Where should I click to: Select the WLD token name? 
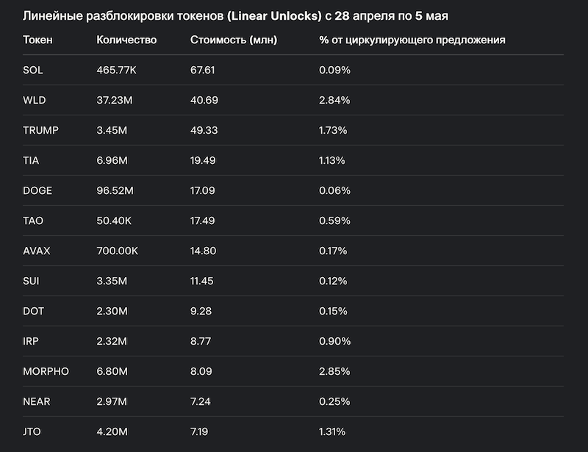click(x=34, y=100)
